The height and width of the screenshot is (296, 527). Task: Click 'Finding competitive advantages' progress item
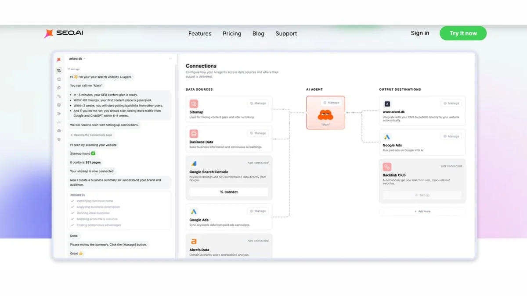(99, 225)
